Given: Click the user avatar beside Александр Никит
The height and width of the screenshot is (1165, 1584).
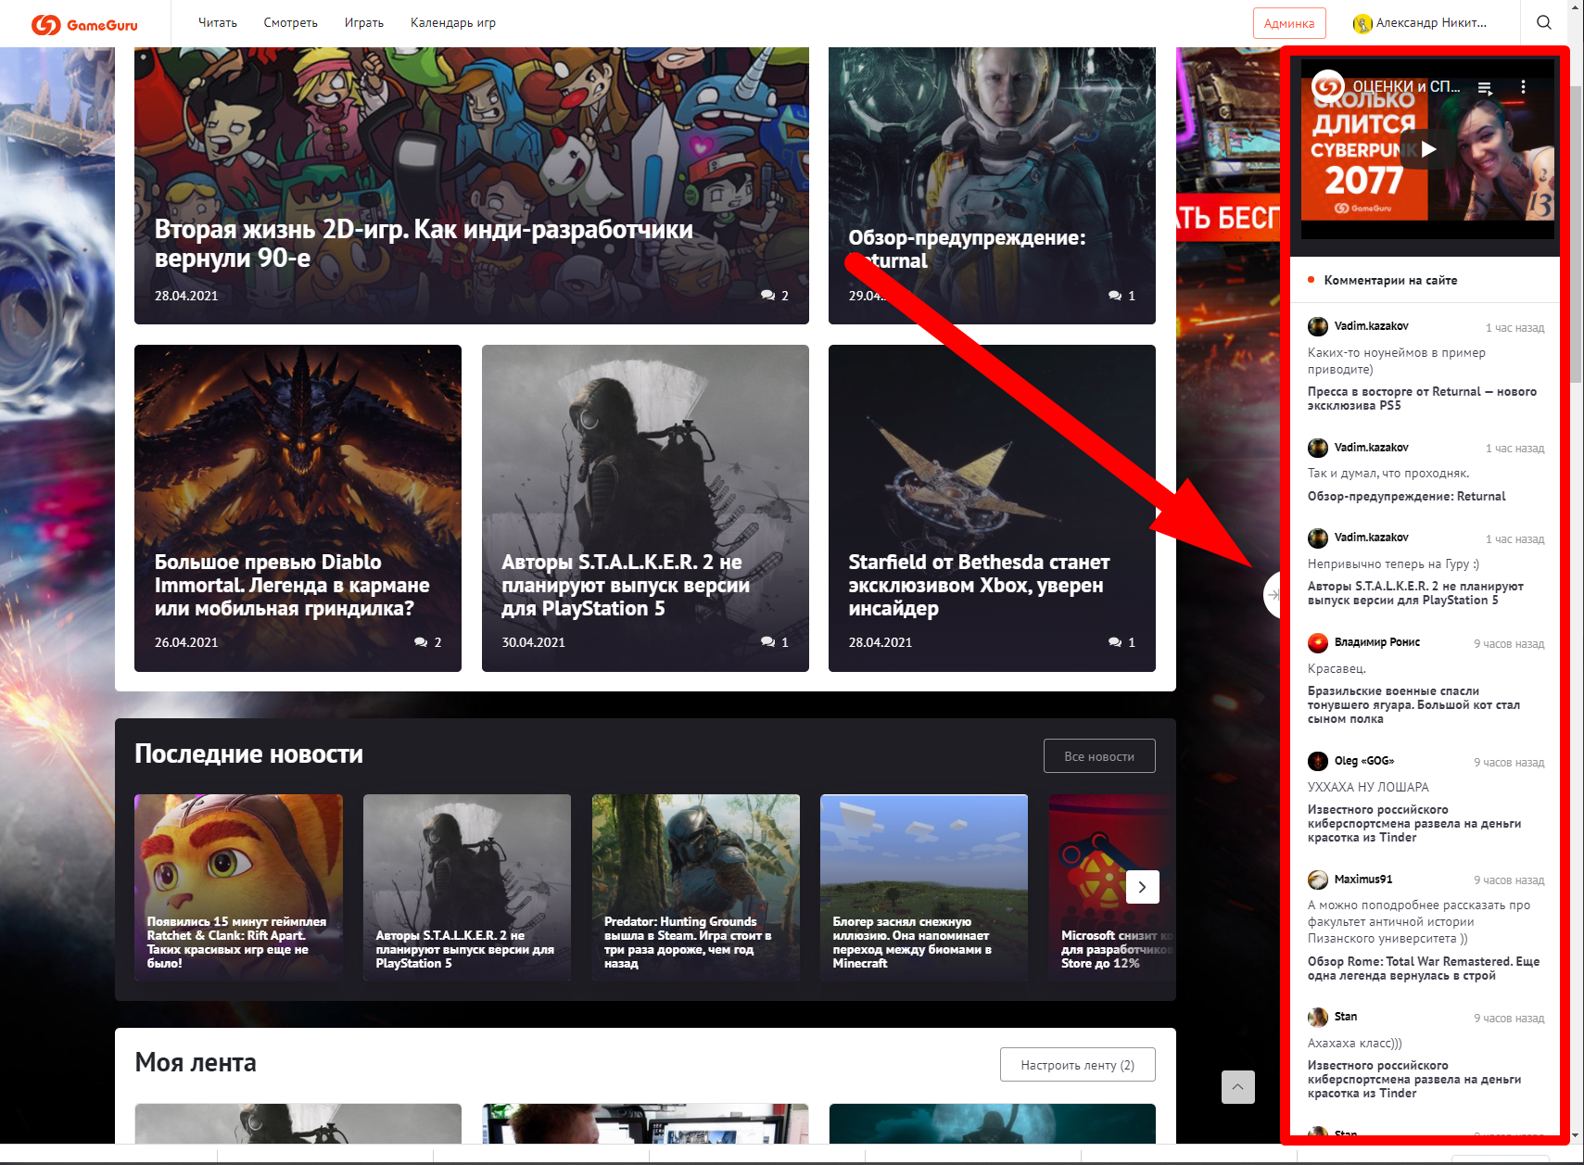Looking at the screenshot, I should 1362,24.
